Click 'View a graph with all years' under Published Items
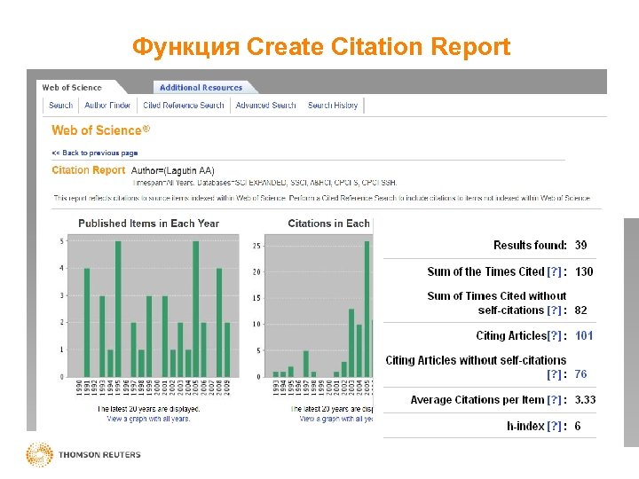The height and width of the screenshot is (479, 639). click(148, 419)
